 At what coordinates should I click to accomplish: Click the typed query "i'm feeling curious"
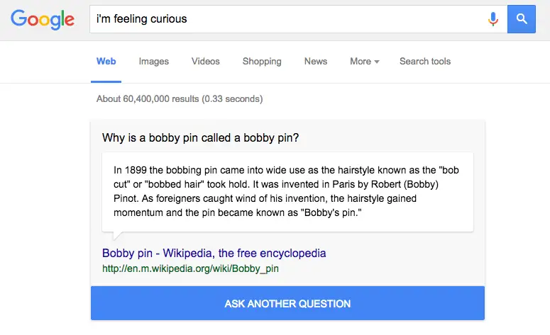click(142, 19)
